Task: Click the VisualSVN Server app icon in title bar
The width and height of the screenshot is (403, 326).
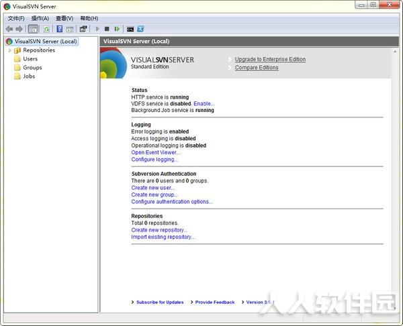Action: (x=7, y=7)
